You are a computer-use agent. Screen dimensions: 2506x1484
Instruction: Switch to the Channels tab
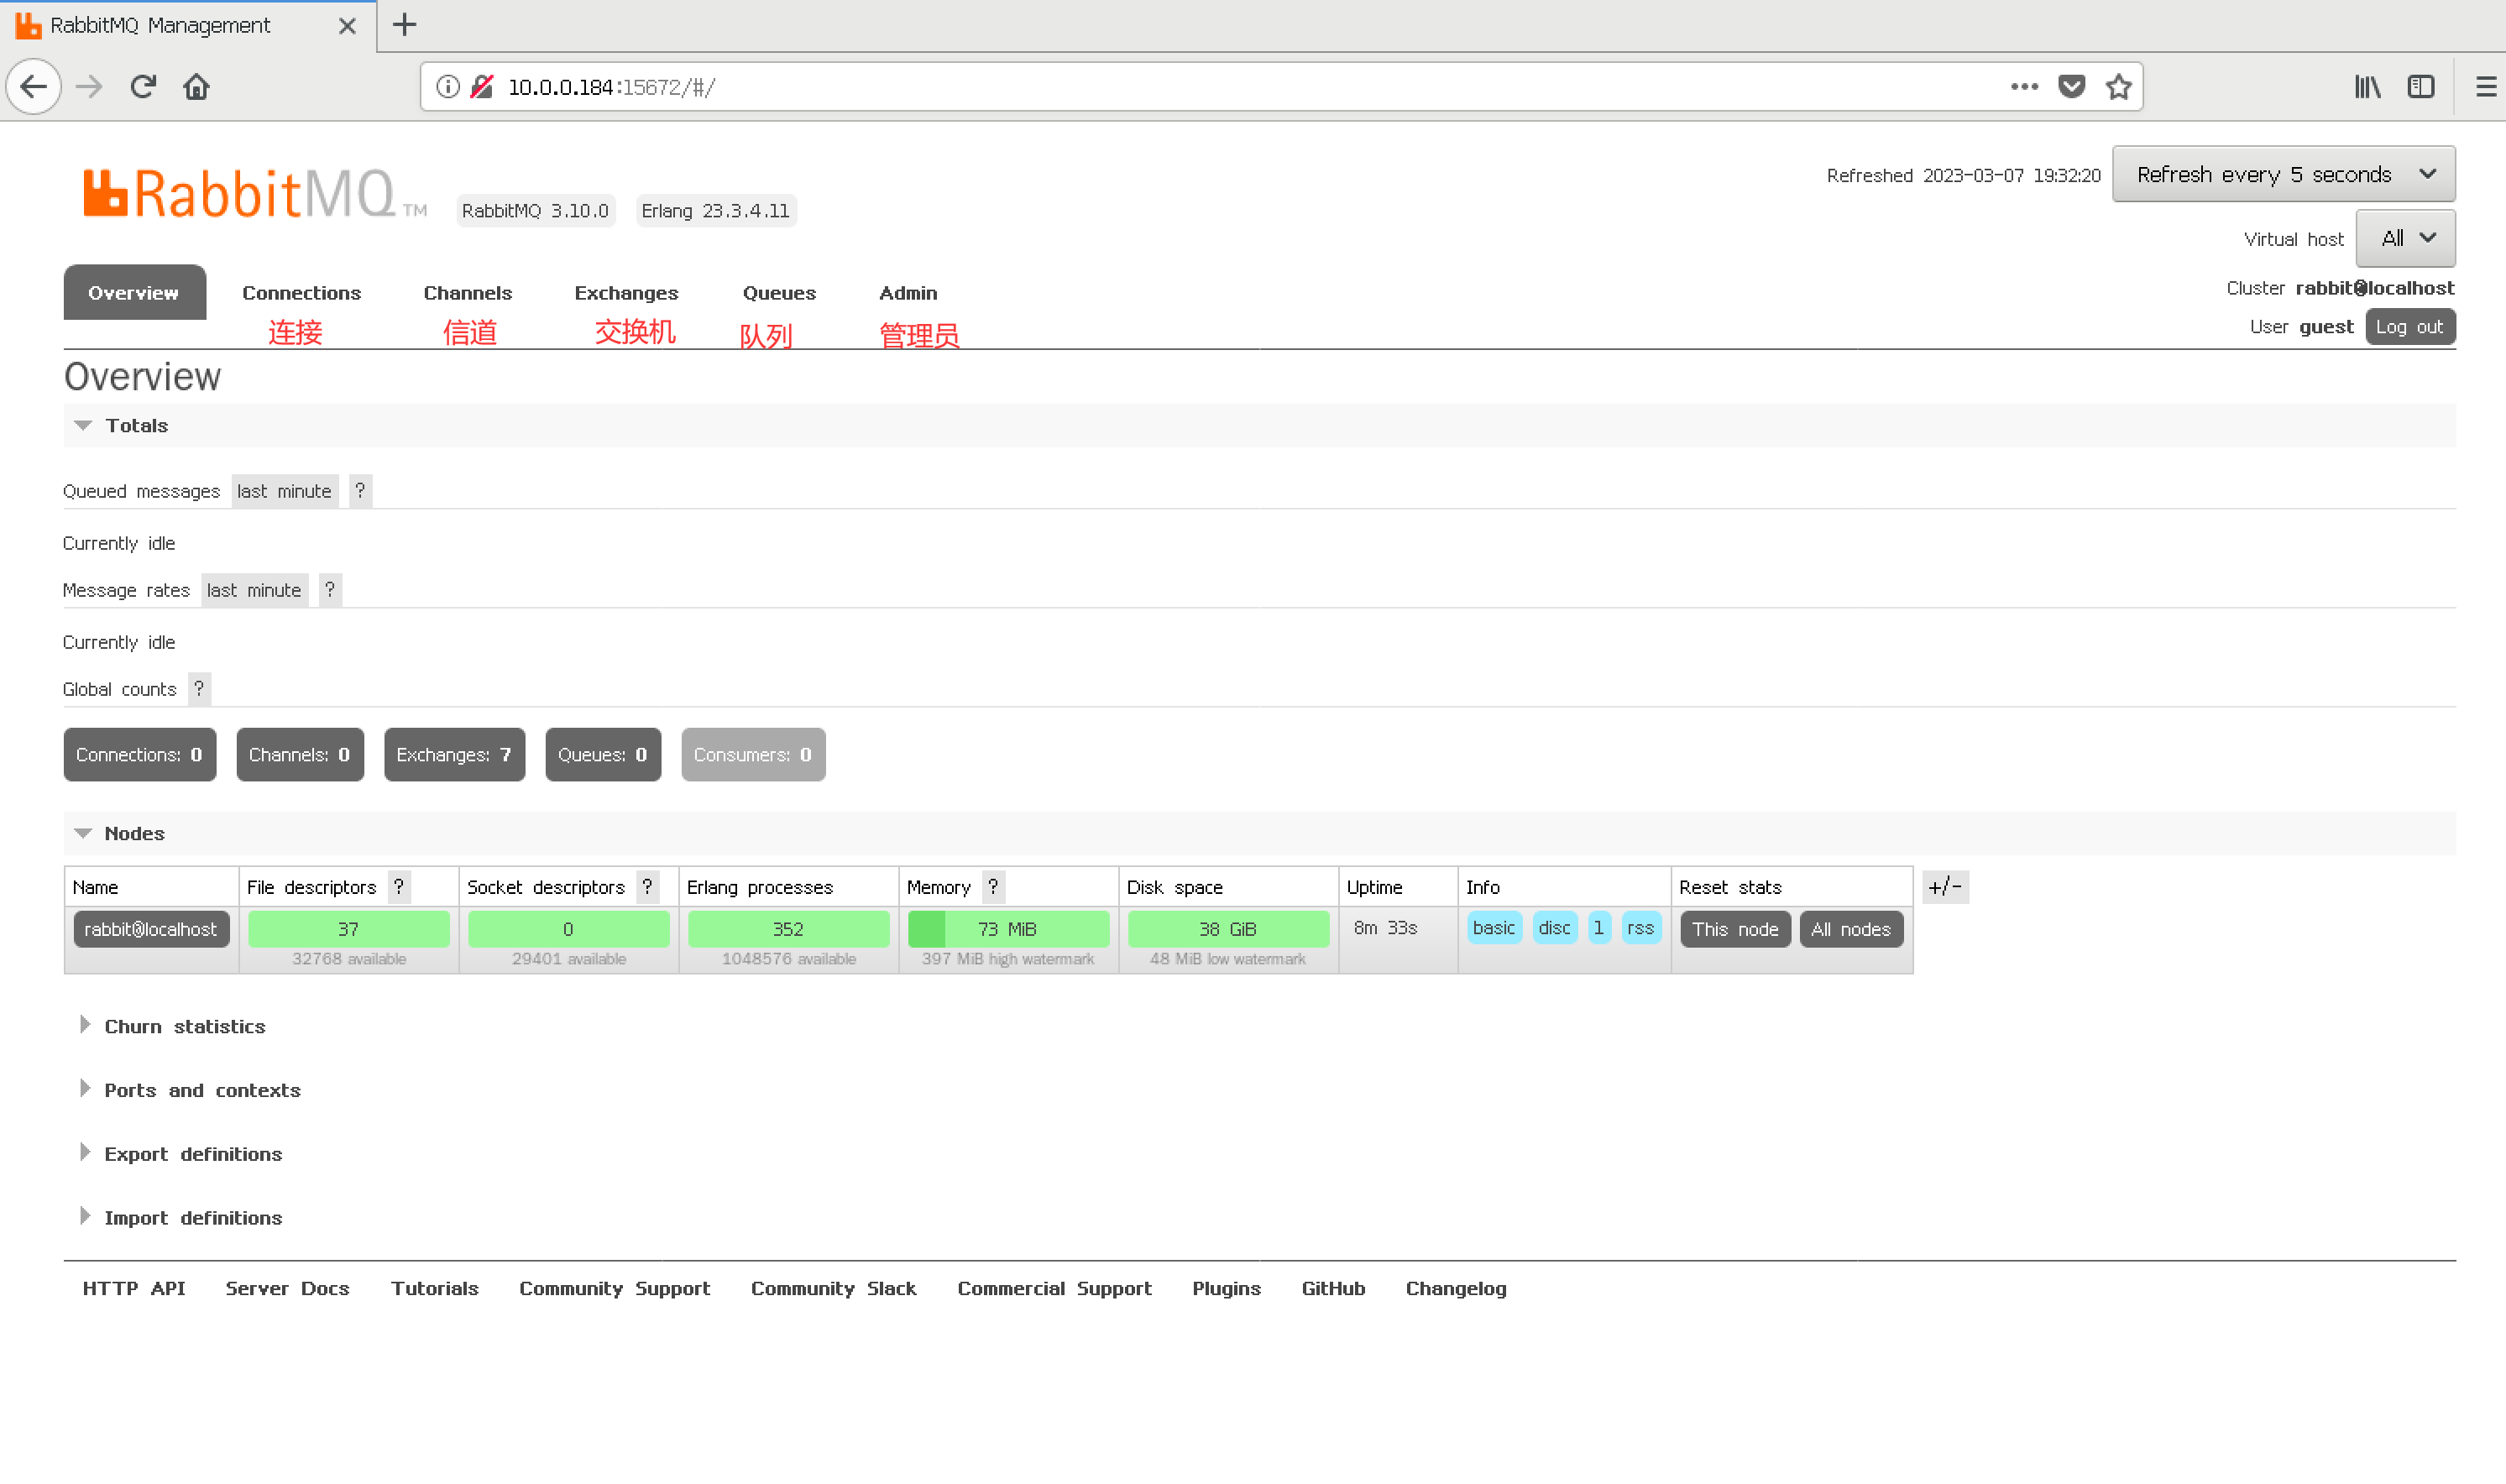[x=467, y=293]
